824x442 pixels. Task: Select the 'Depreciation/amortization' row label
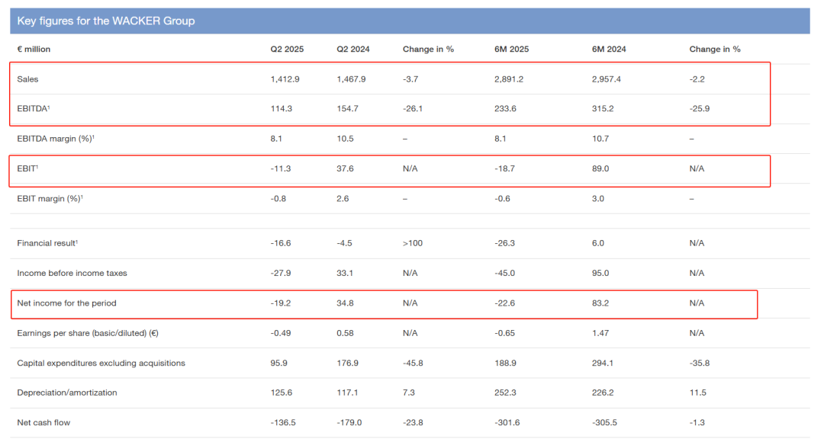[66, 392]
